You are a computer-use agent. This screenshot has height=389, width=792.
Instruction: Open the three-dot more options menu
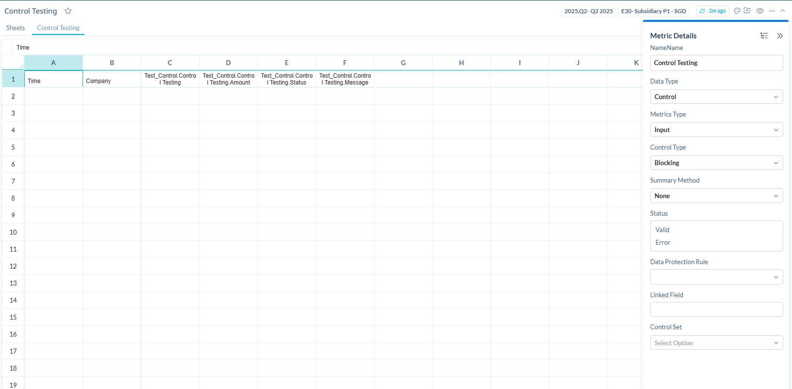point(772,11)
